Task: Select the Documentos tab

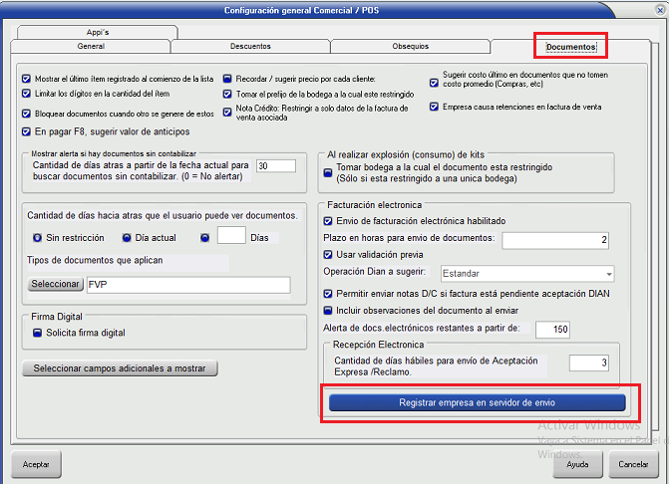Action: [x=571, y=47]
